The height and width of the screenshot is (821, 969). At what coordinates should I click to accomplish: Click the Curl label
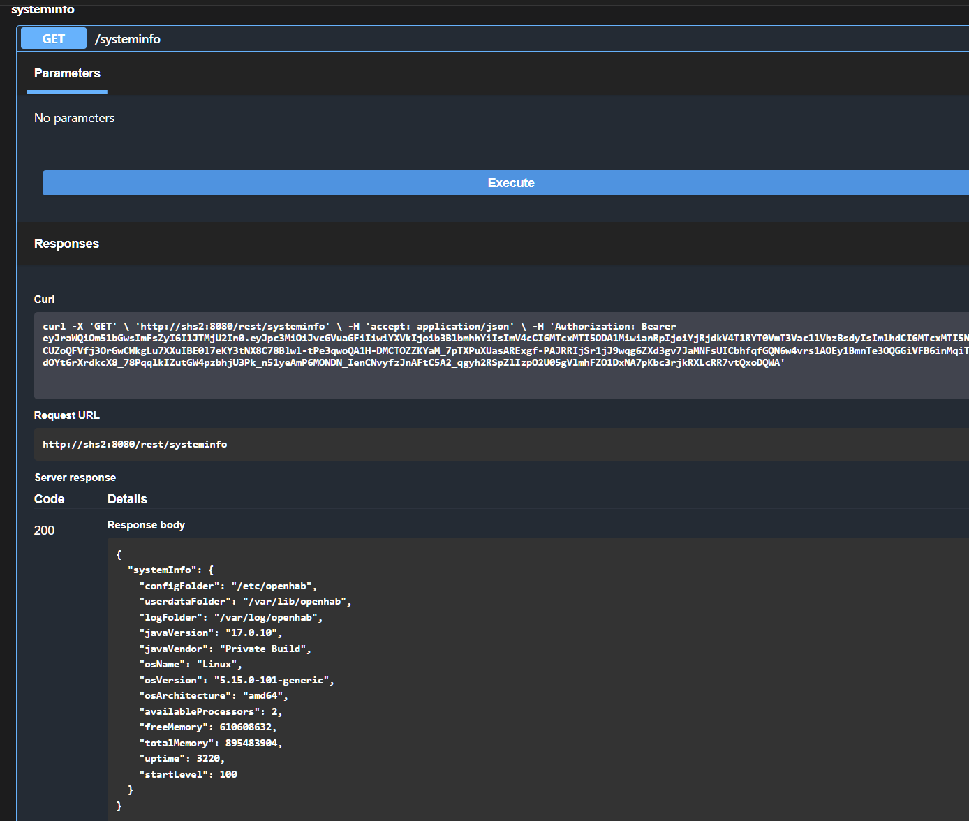click(44, 299)
